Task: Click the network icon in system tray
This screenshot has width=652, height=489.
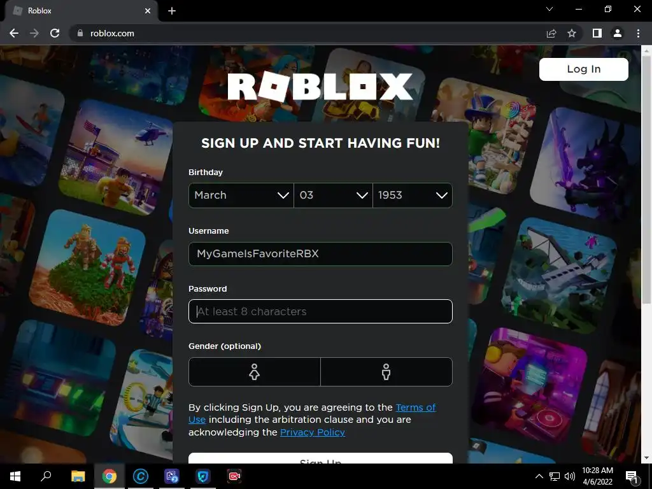Action: 555,476
